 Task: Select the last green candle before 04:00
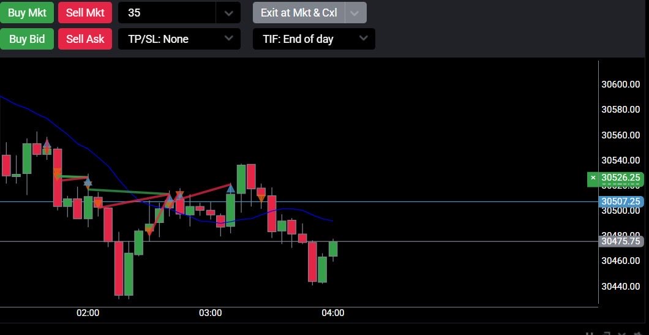323,269
